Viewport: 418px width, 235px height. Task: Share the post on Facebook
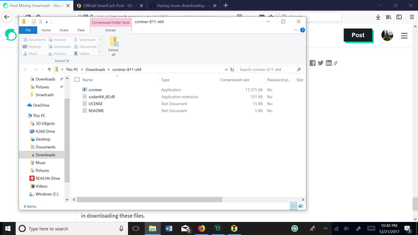click(x=312, y=63)
